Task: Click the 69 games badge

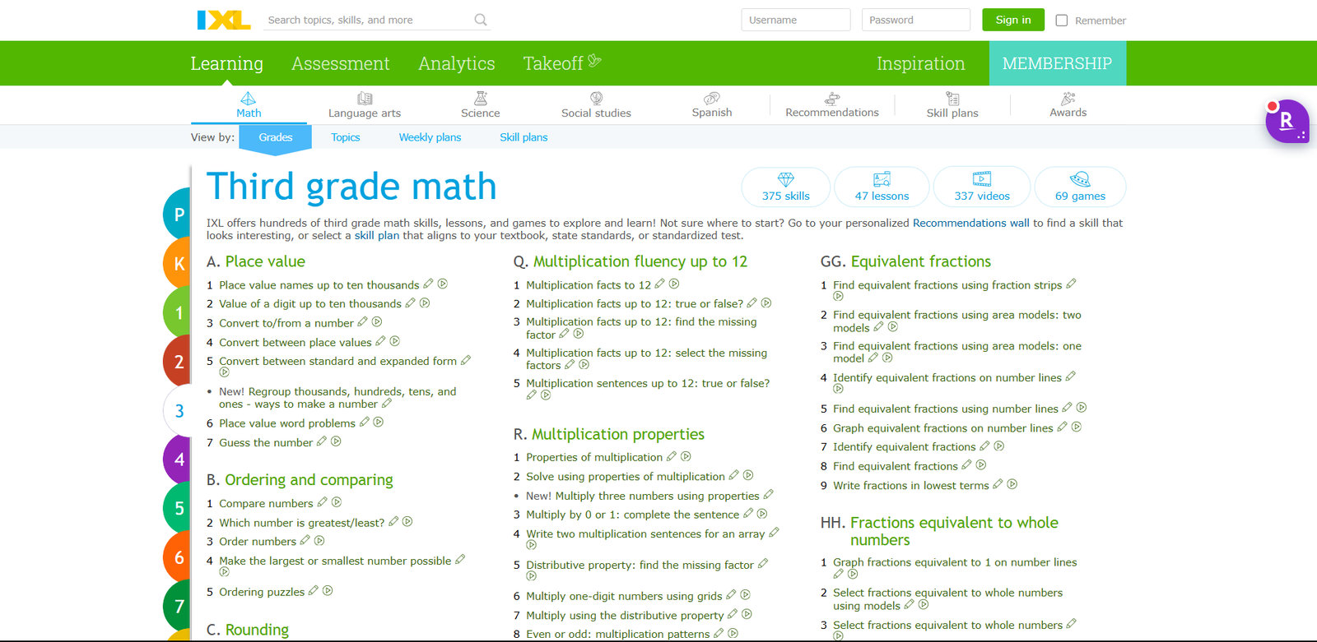Action: click(x=1080, y=187)
